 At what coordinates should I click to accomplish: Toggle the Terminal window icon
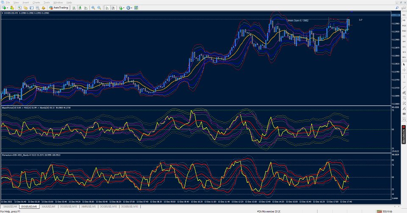(x=31, y=8)
